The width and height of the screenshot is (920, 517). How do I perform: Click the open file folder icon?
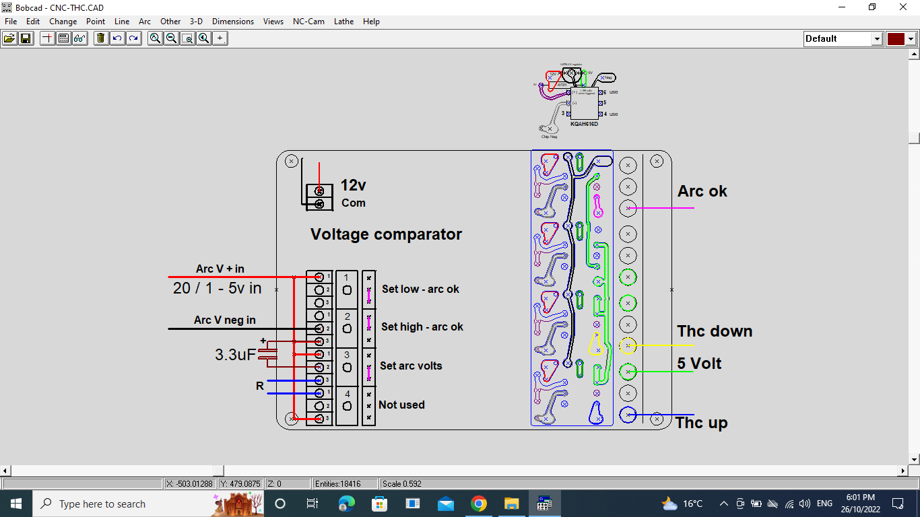[x=10, y=38]
